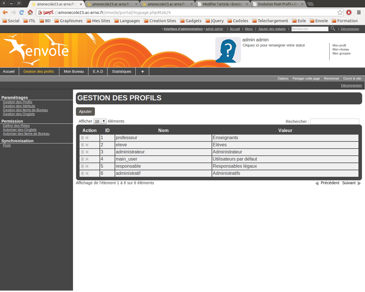Add new tab with plus button

(x=143, y=72)
